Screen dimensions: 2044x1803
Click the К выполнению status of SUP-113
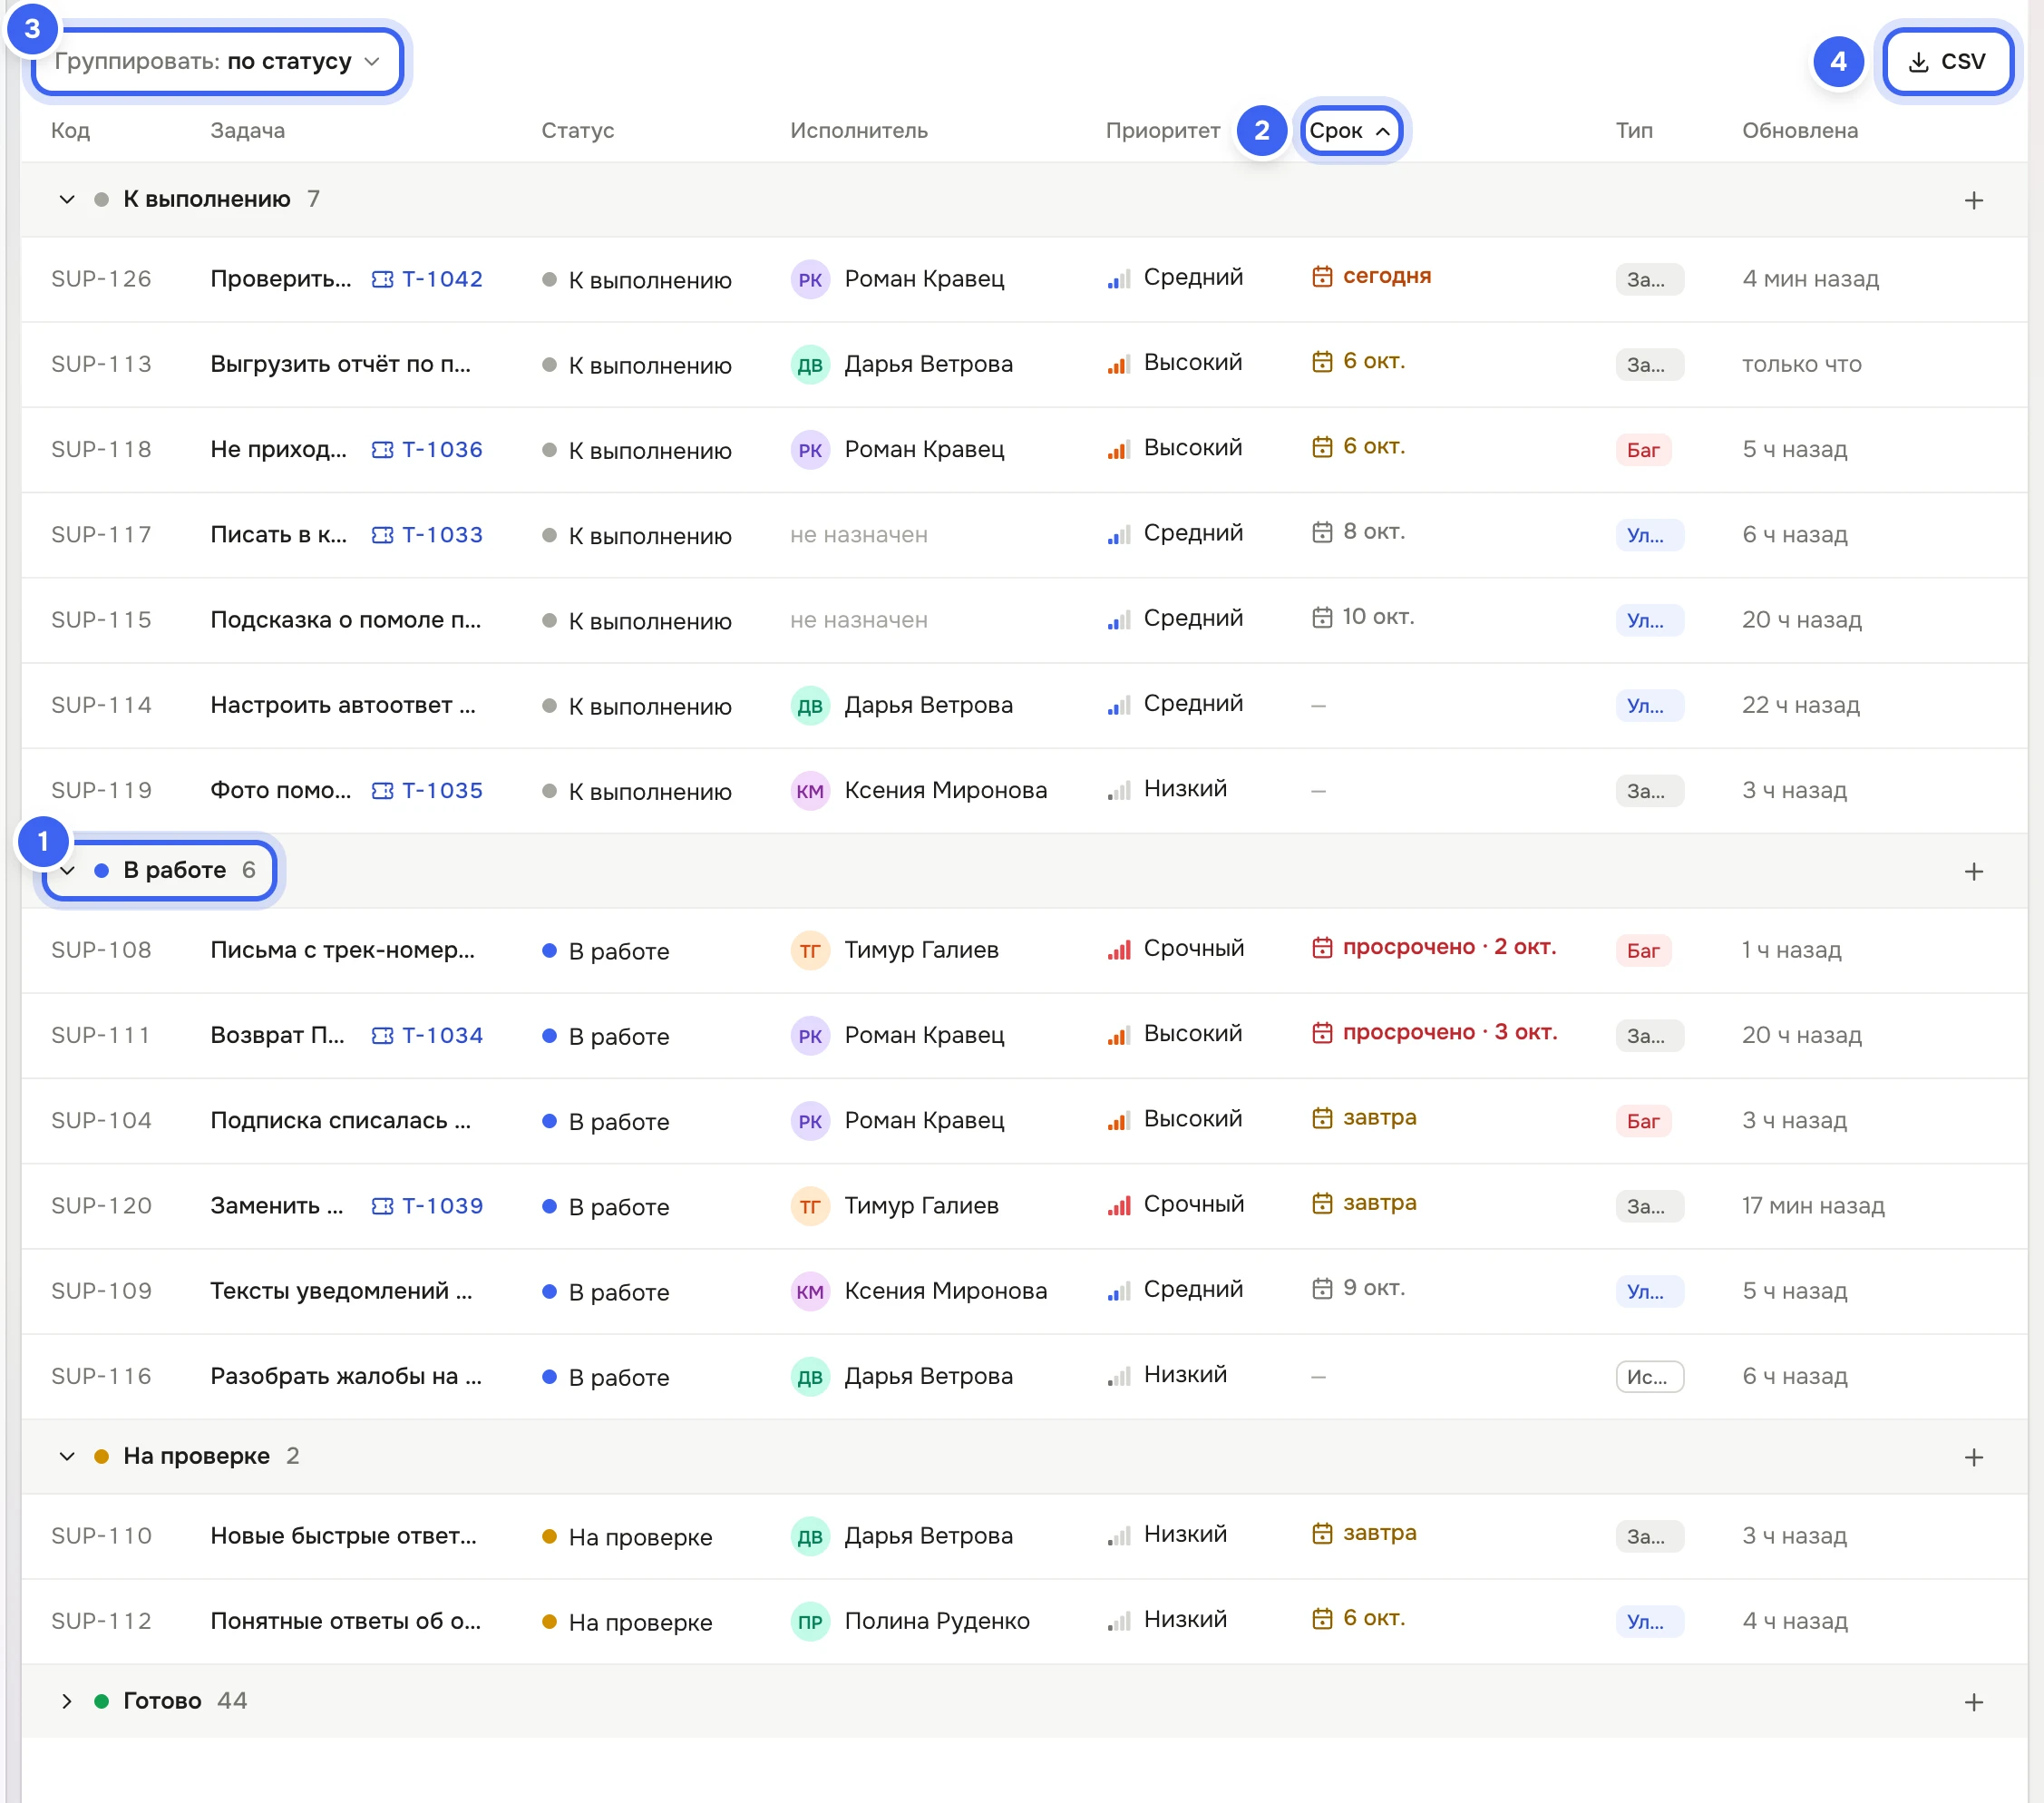click(x=637, y=365)
